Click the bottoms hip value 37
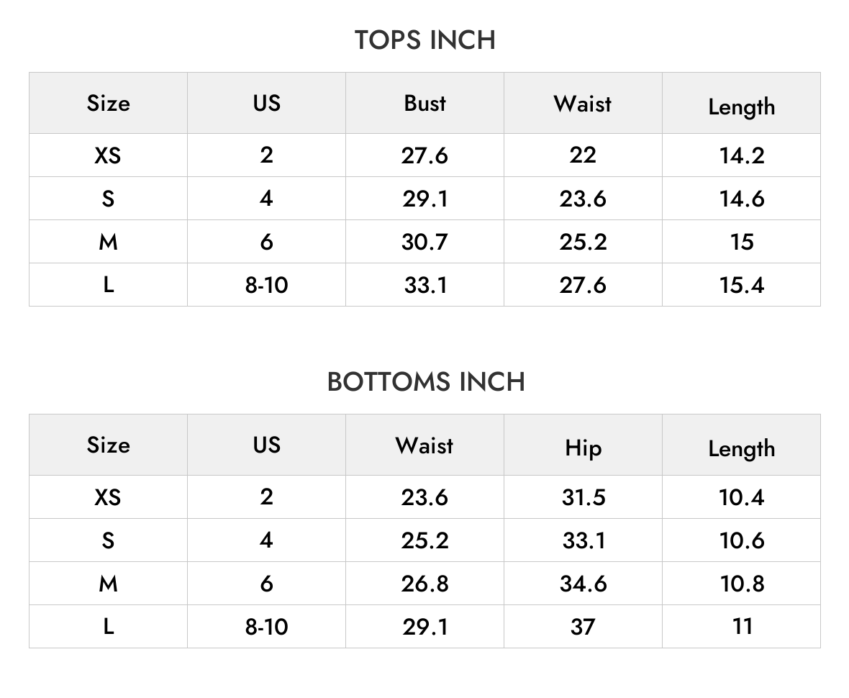The width and height of the screenshot is (849, 698). coord(583,627)
